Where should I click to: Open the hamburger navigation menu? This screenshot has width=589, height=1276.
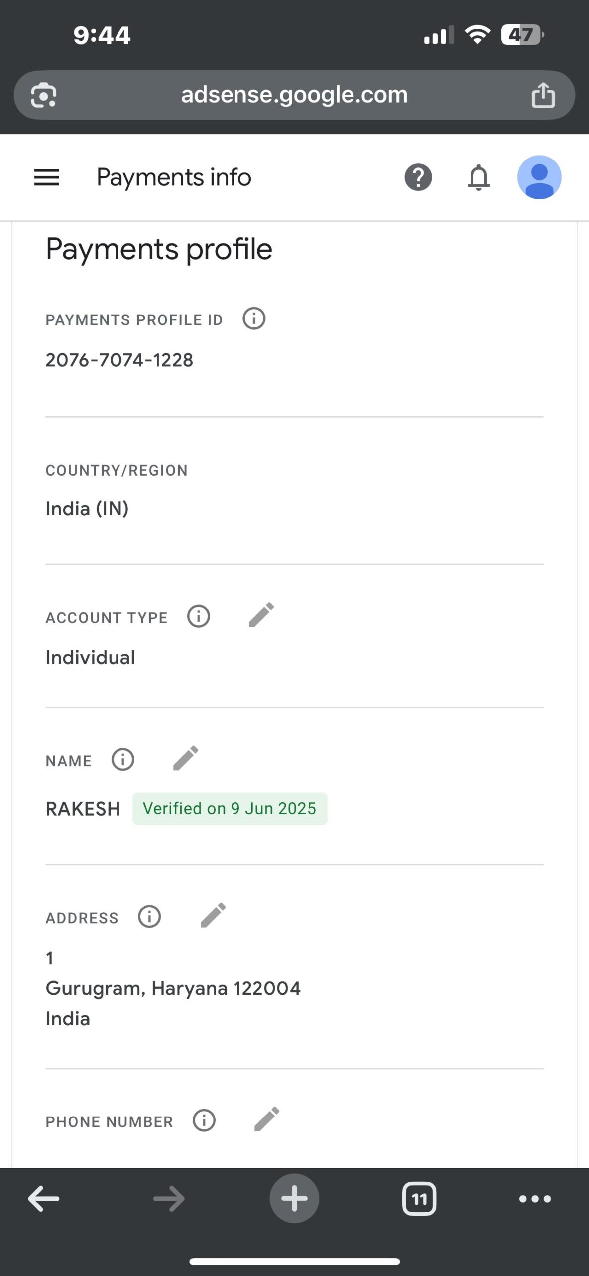[47, 177]
